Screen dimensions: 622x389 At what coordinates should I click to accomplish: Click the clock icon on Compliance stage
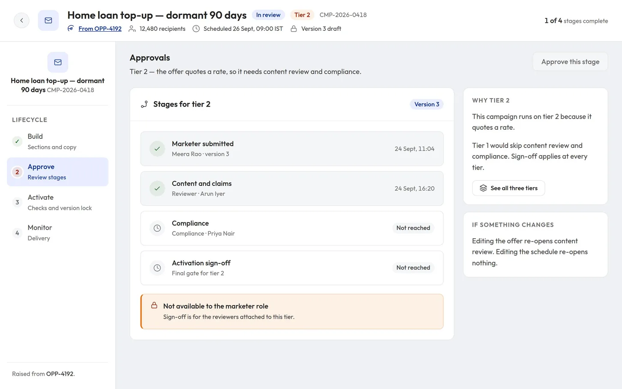[x=157, y=228]
